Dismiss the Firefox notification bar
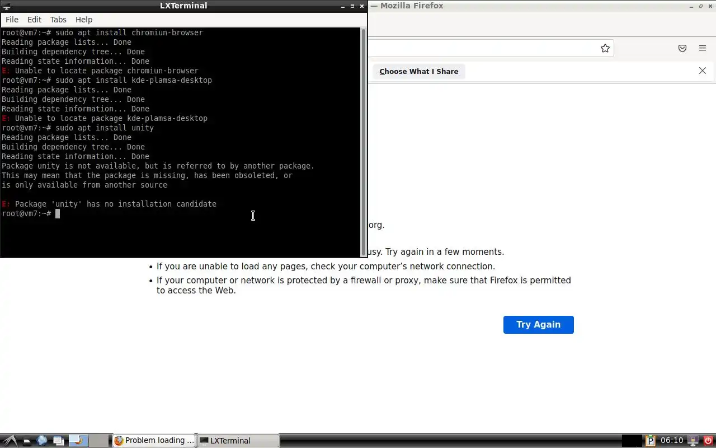Viewport: 716px width, 448px height. tap(703, 71)
